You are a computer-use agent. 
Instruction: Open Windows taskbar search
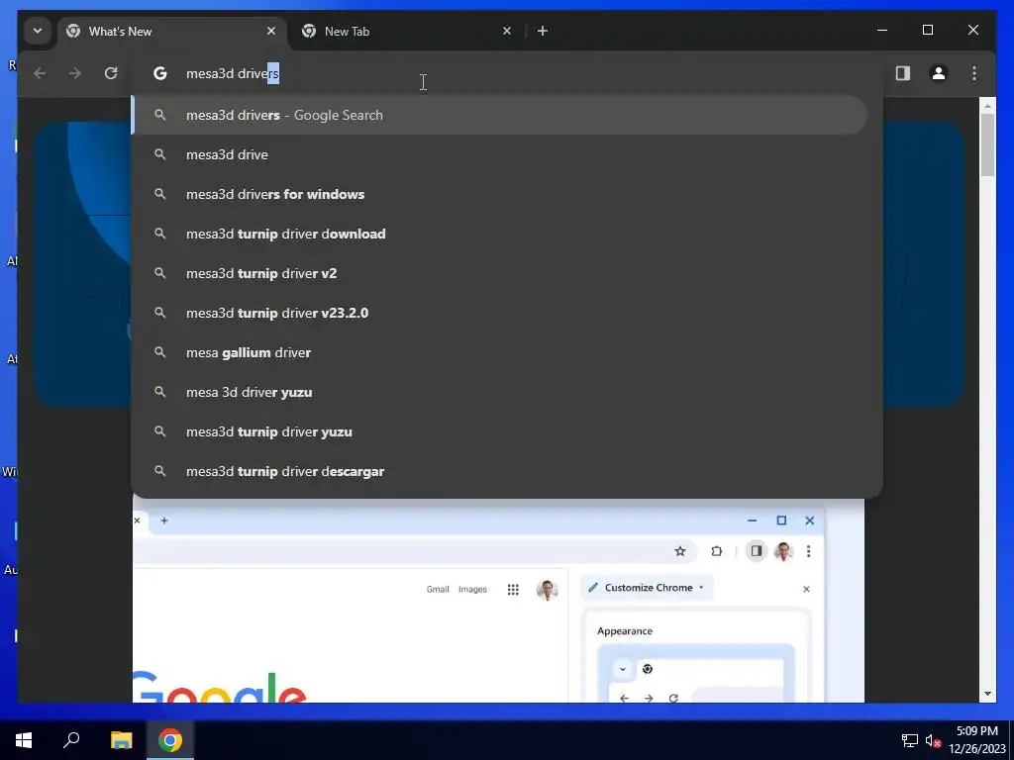71,740
